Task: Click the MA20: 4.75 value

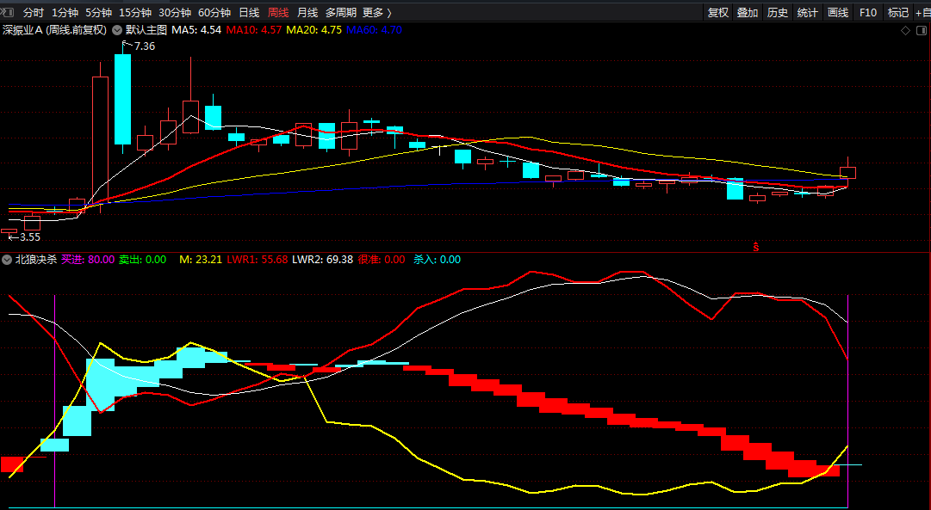Action: tap(314, 30)
